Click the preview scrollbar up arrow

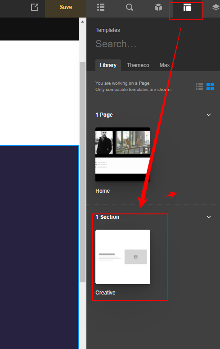coord(82,22)
